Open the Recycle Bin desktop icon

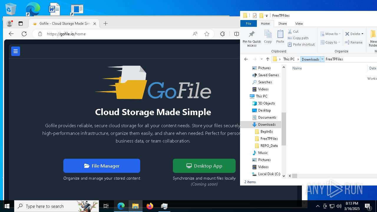point(11,9)
